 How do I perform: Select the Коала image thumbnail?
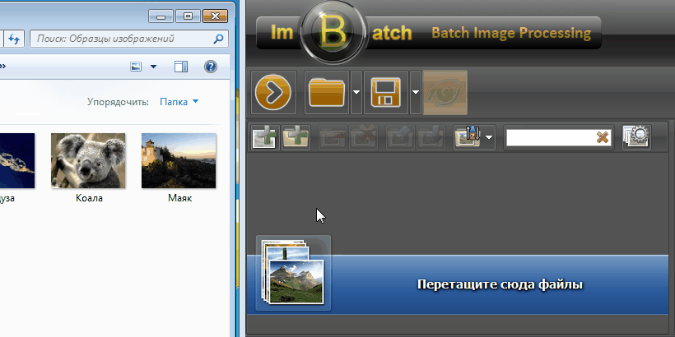pyautogui.click(x=87, y=161)
